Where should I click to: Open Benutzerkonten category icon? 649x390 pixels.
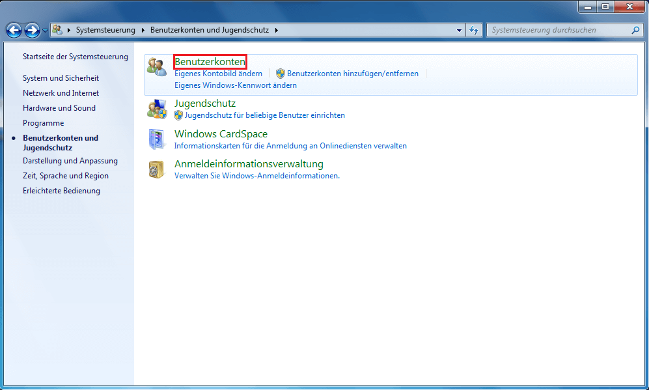pos(157,67)
